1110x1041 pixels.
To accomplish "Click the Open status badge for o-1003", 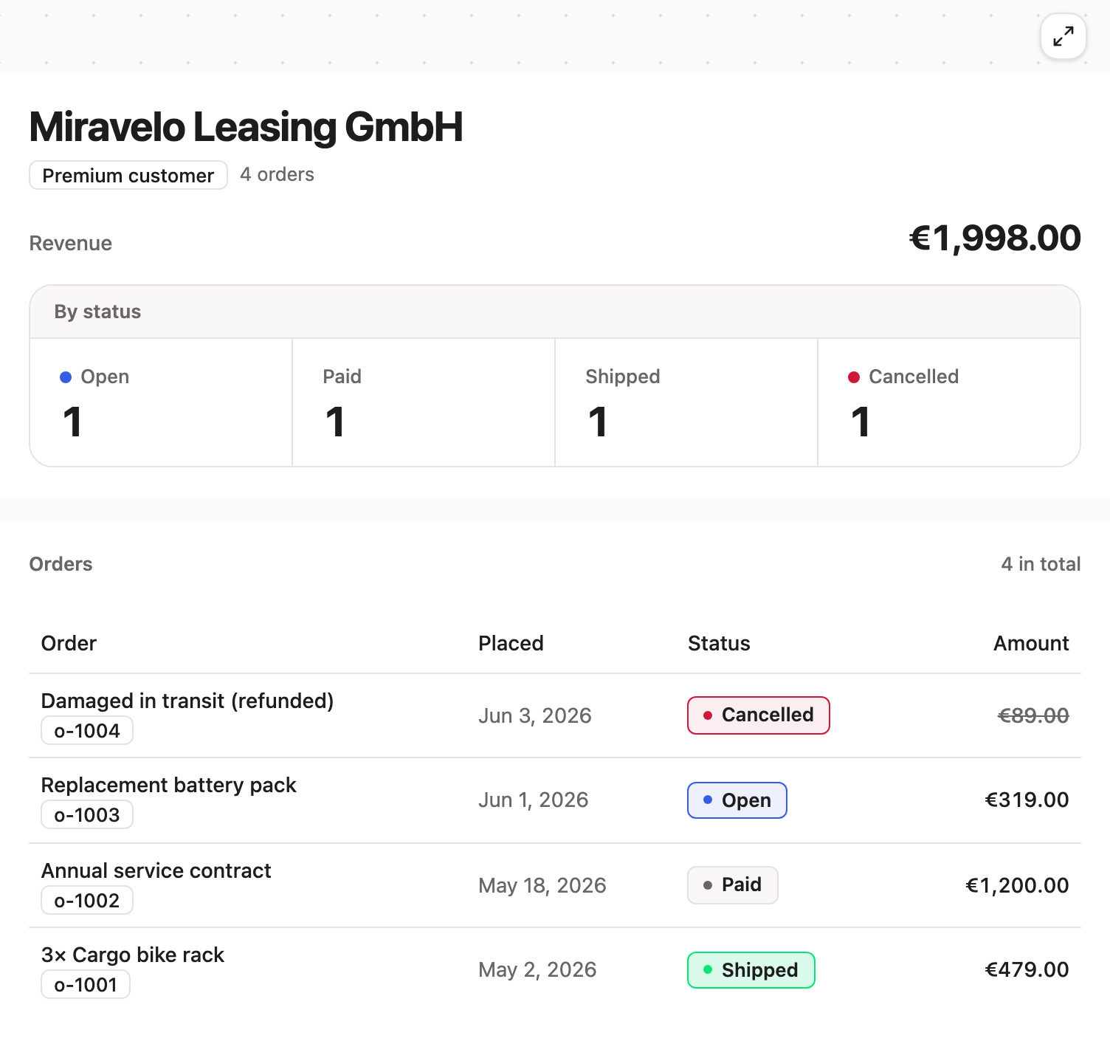I will click(737, 800).
